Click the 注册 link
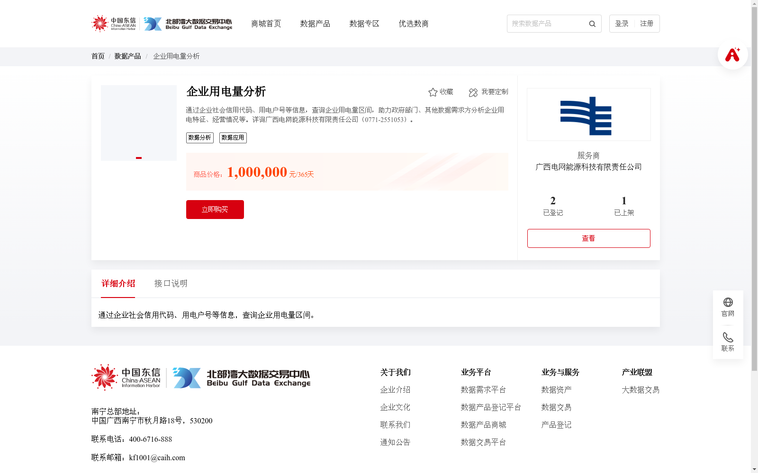Viewport: 758px width, 473px height. pyautogui.click(x=647, y=24)
